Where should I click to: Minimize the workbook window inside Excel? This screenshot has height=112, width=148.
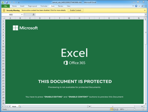tap(139, 6)
